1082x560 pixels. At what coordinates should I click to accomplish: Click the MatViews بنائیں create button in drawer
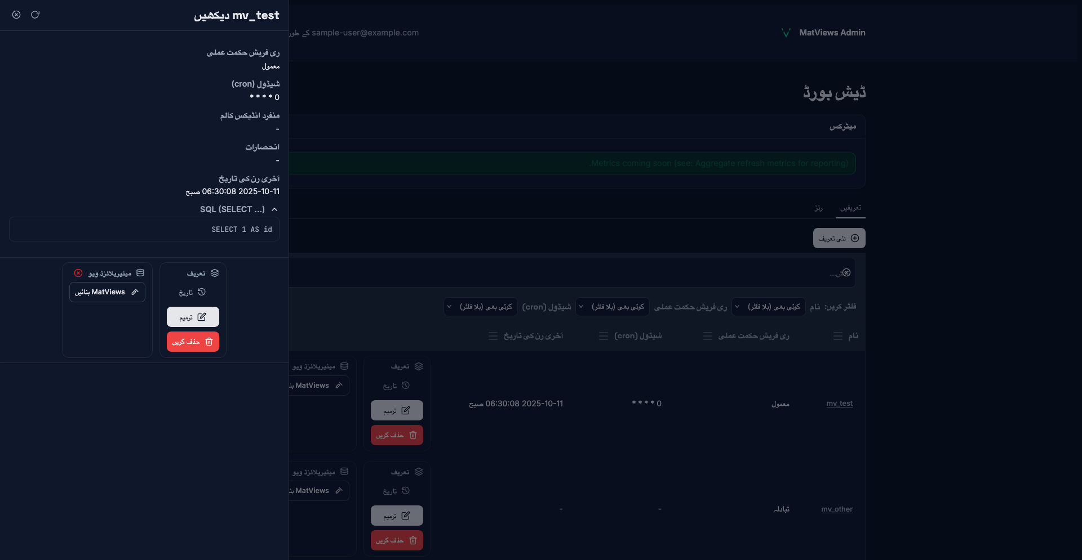[107, 292]
